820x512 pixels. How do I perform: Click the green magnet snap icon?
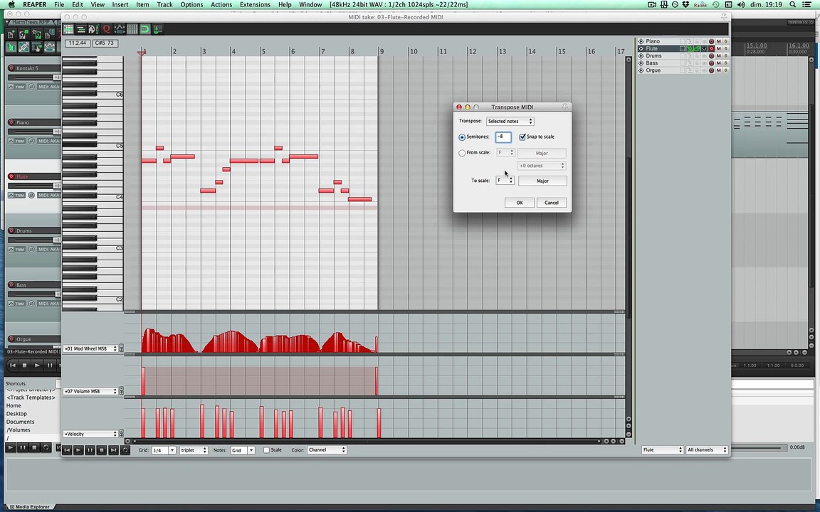pos(144,29)
